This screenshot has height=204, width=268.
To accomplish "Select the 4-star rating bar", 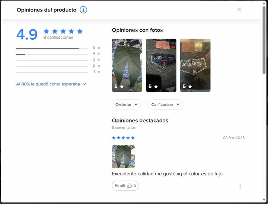I will pos(52,54).
